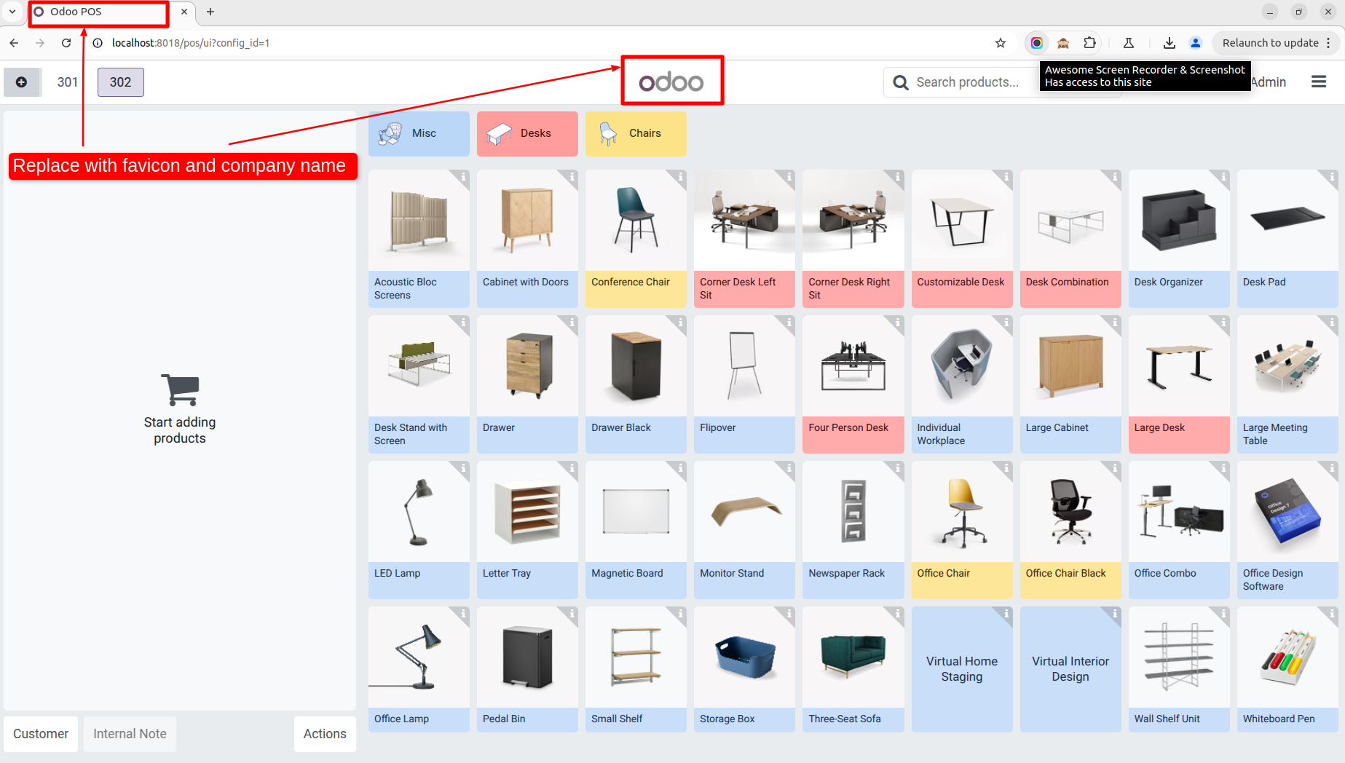
Task: Switch to order 301
Action: point(68,82)
